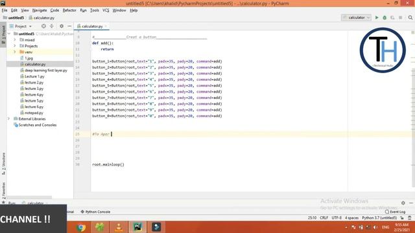Viewport: 415px width, 233px height.
Task: Open Search Everywhere magnifier icon
Action: 410,17
